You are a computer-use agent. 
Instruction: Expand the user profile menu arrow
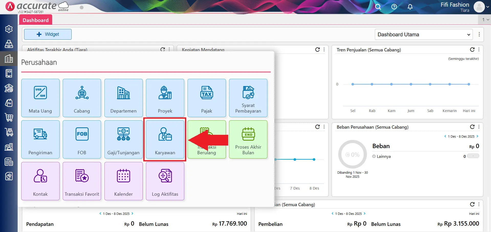(488, 7)
